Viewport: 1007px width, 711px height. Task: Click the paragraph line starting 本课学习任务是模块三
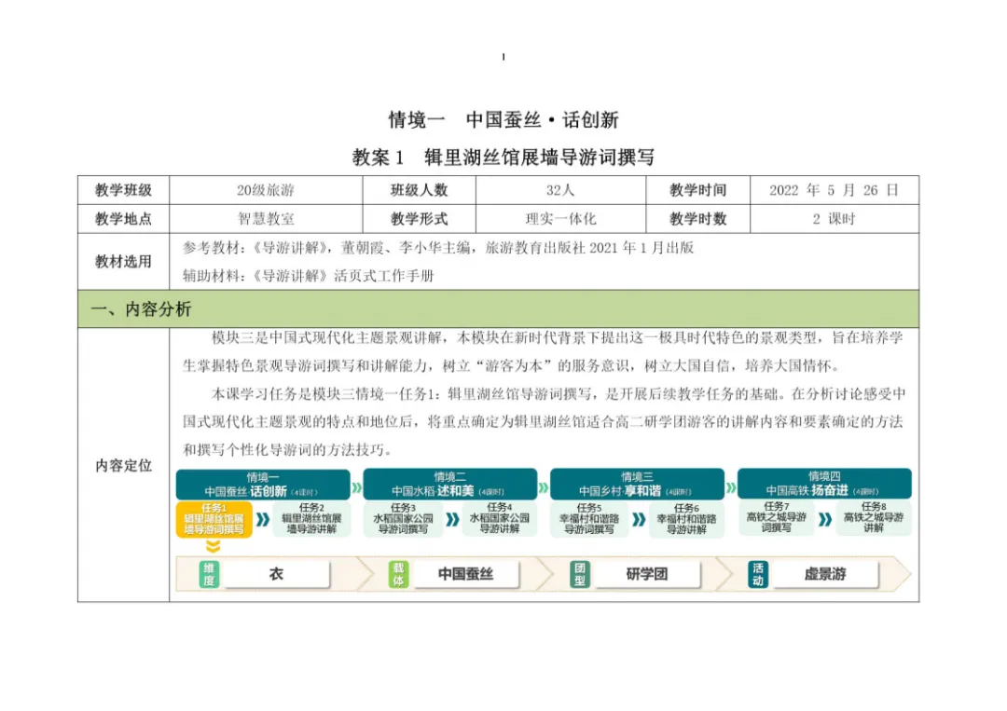click(559, 394)
